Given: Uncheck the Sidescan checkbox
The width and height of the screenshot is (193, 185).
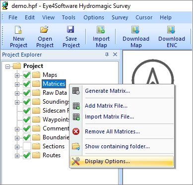Looking at the screenshot, I should [27, 111].
